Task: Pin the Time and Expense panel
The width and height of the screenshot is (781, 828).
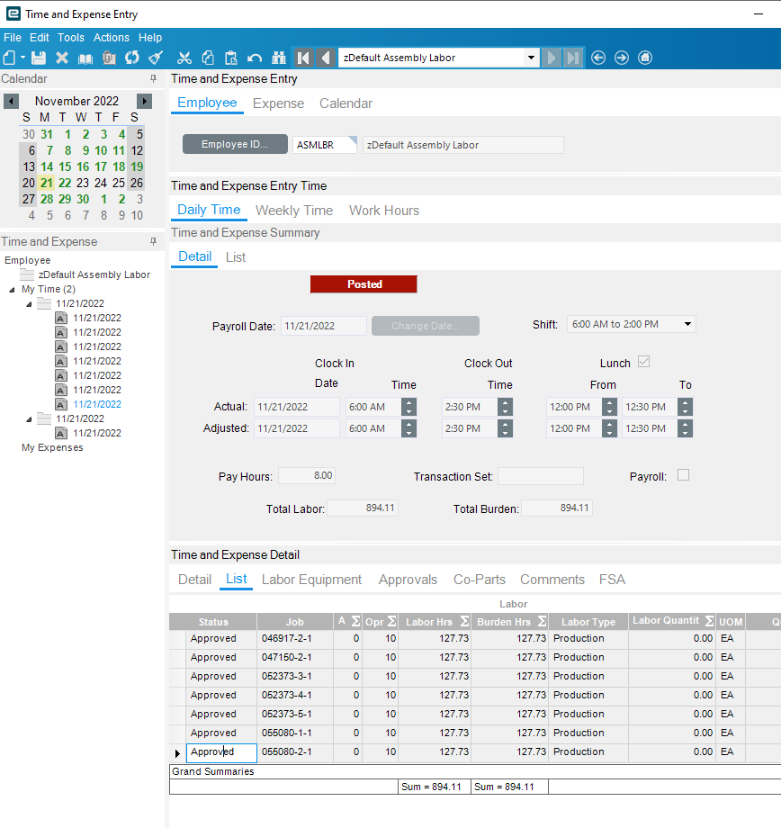Action: pyautogui.click(x=153, y=241)
